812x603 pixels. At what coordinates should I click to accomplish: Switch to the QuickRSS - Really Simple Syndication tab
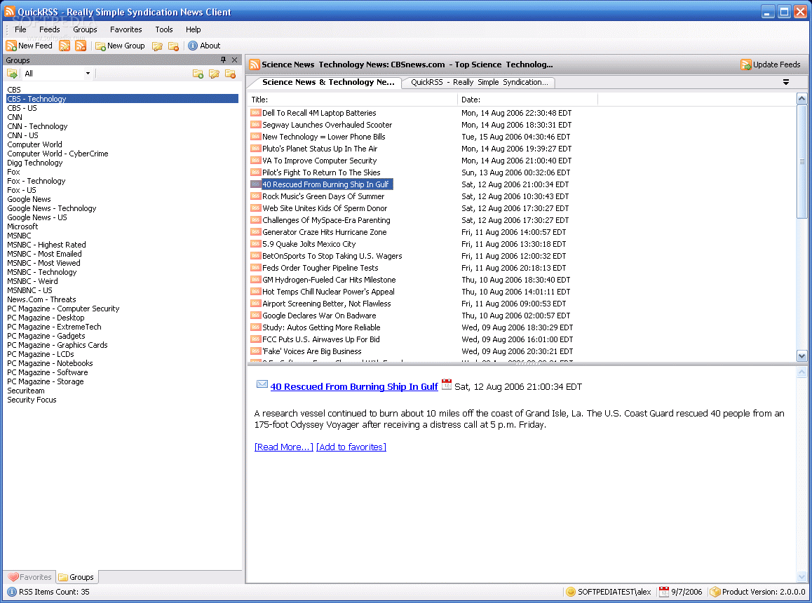tap(479, 82)
